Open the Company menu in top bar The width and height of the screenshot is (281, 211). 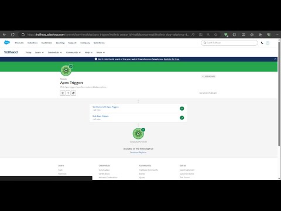click(85, 43)
